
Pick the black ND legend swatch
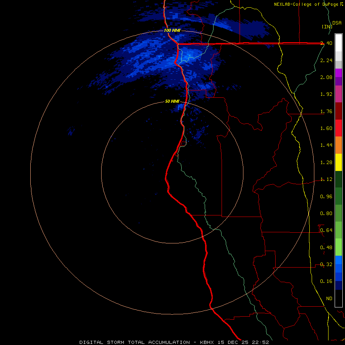click(338, 298)
